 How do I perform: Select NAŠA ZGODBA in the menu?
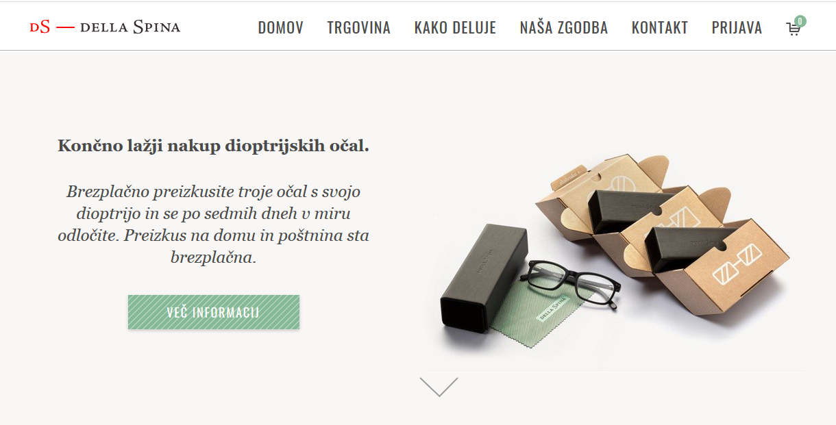tap(563, 28)
